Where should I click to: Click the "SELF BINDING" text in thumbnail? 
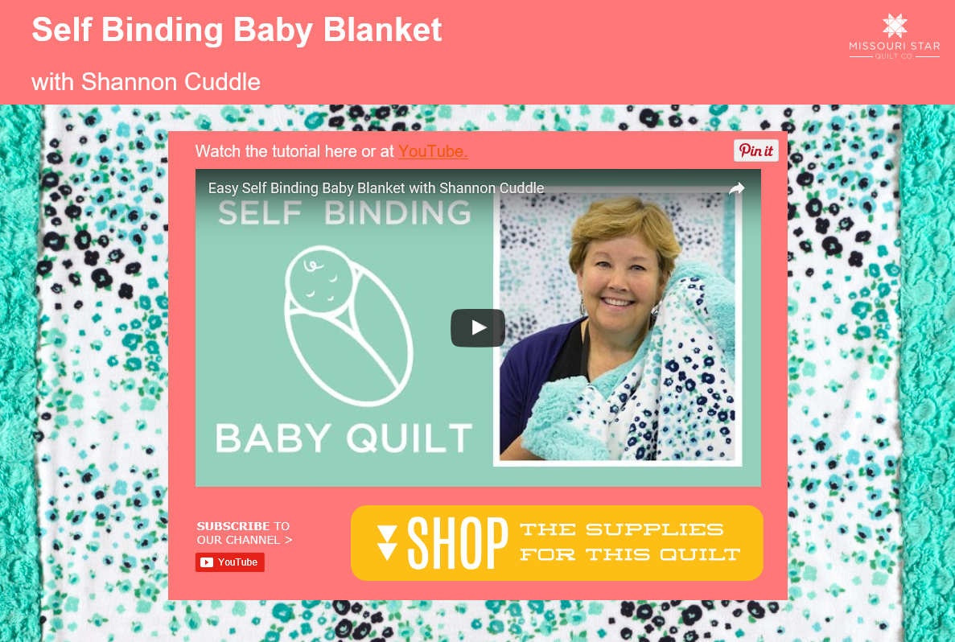tap(344, 212)
